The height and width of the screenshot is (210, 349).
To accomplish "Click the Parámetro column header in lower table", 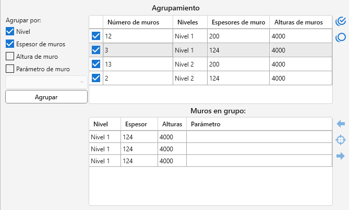I will coord(206,124).
